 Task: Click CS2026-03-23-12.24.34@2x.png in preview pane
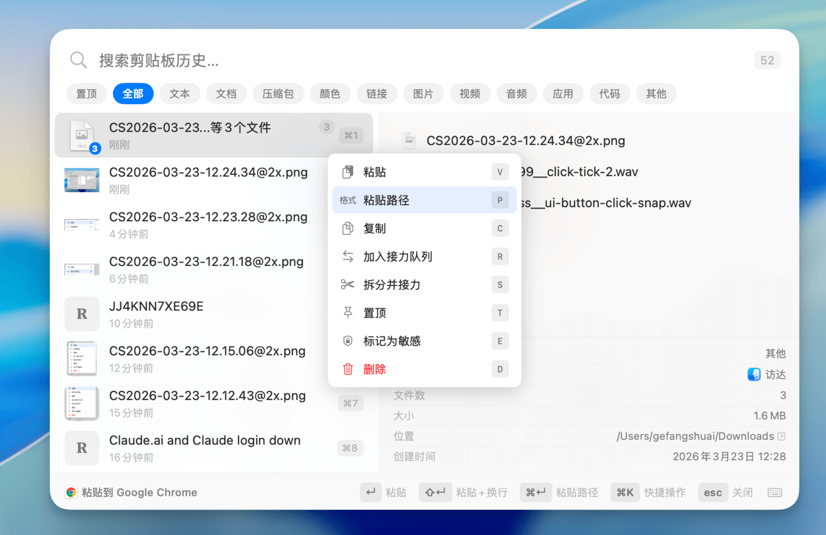point(526,141)
